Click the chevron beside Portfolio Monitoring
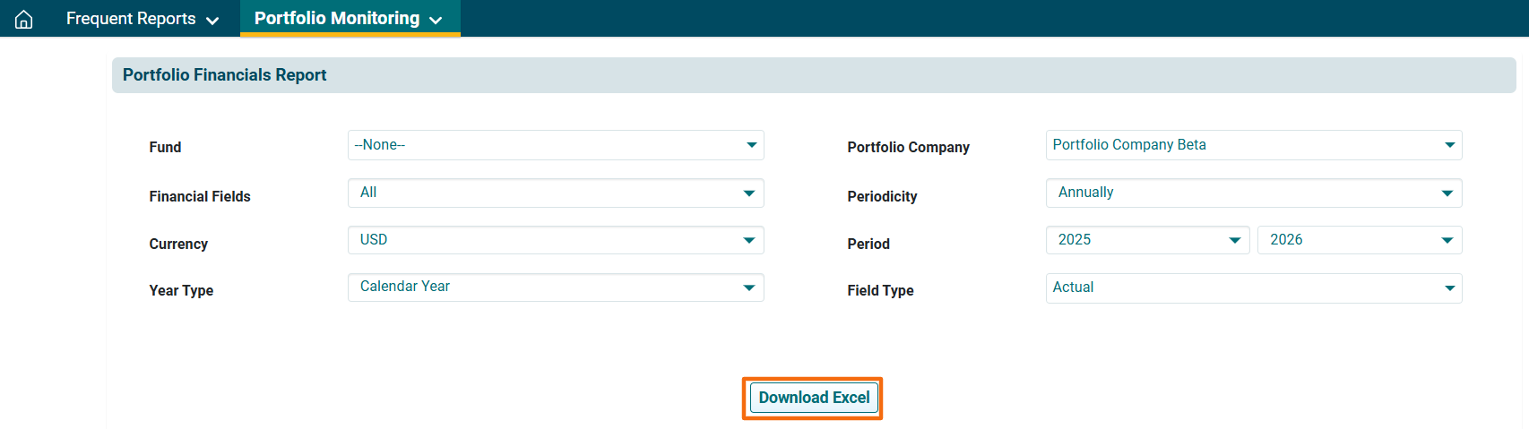The height and width of the screenshot is (429, 1529). point(436,21)
